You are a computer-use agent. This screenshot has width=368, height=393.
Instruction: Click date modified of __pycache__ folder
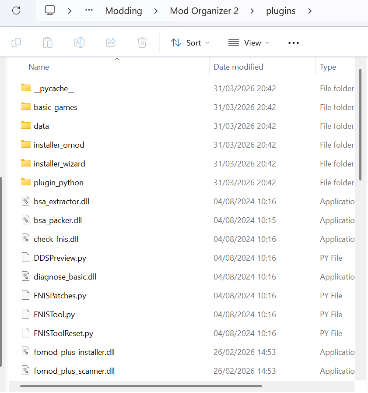pyautogui.click(x=245, y=88)
